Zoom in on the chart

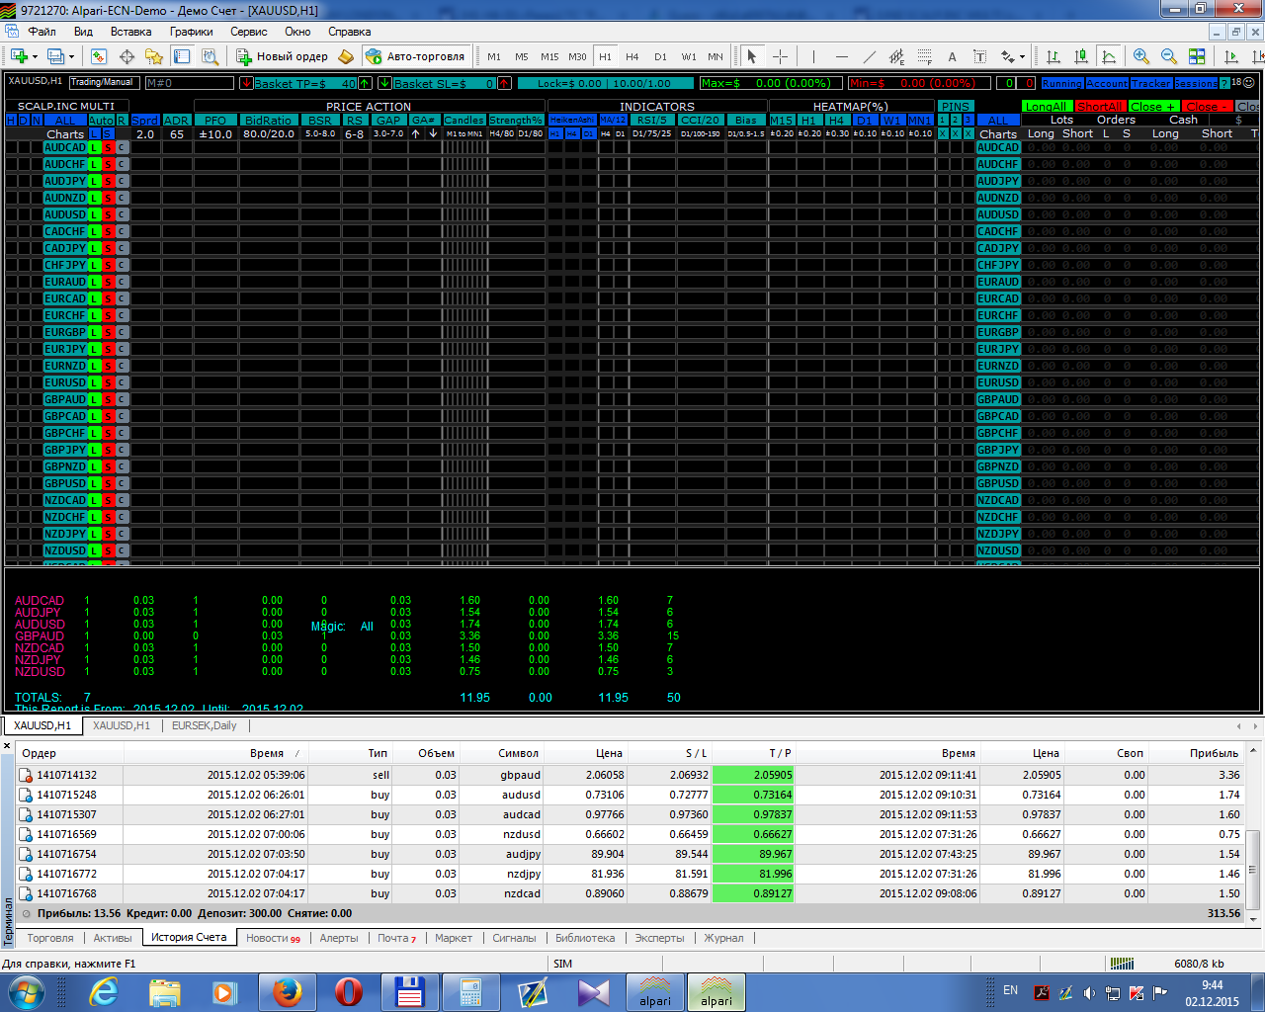click(x=1141, y=56)
